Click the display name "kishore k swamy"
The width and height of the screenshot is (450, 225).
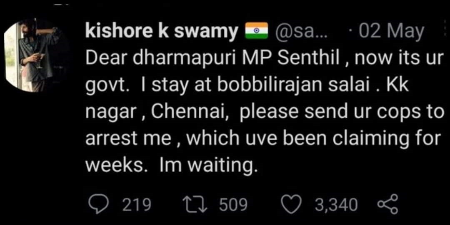162,32
